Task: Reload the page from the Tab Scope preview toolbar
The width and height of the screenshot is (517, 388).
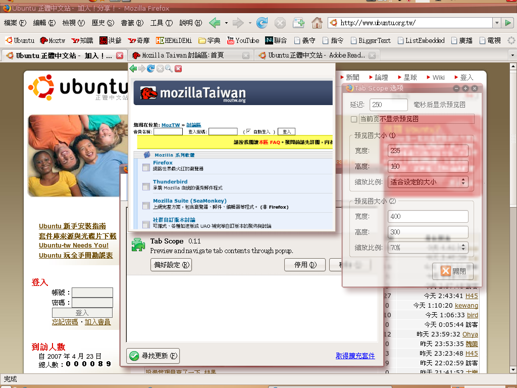Action: point(150,69)
